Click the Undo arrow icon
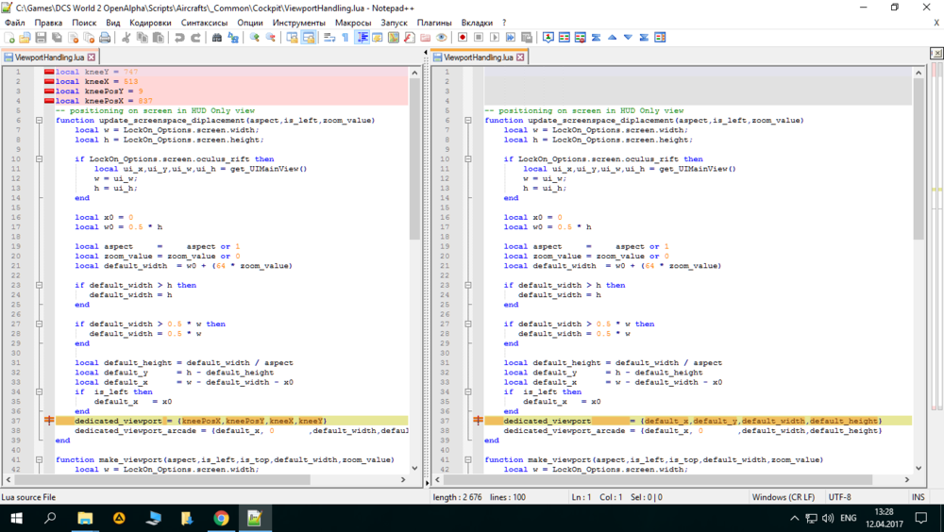Viewport: 944px width, 532px height. tap(179, 38)
